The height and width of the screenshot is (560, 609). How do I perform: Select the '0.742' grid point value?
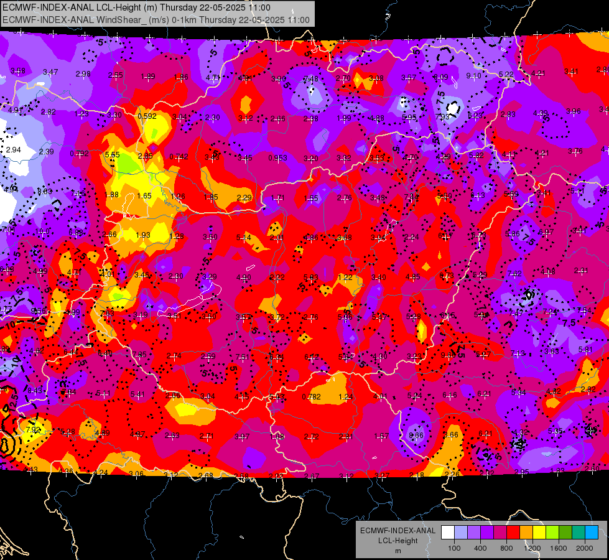[x=179, y=157]
